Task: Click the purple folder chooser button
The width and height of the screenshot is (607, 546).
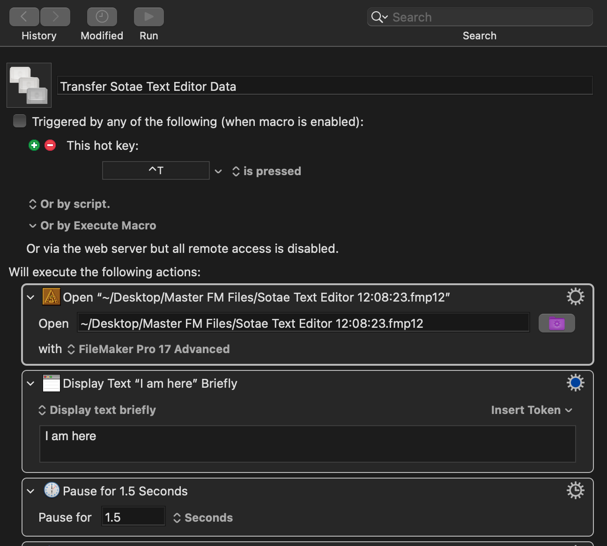Action: [x=556, y=323]
